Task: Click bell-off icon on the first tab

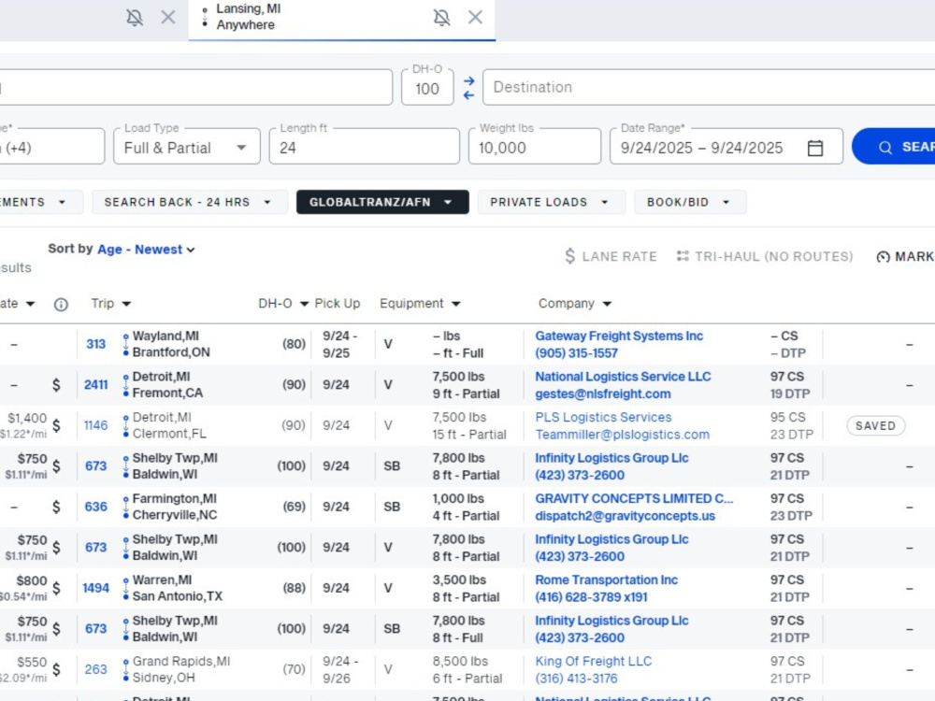Action: (x=135, y=17)
